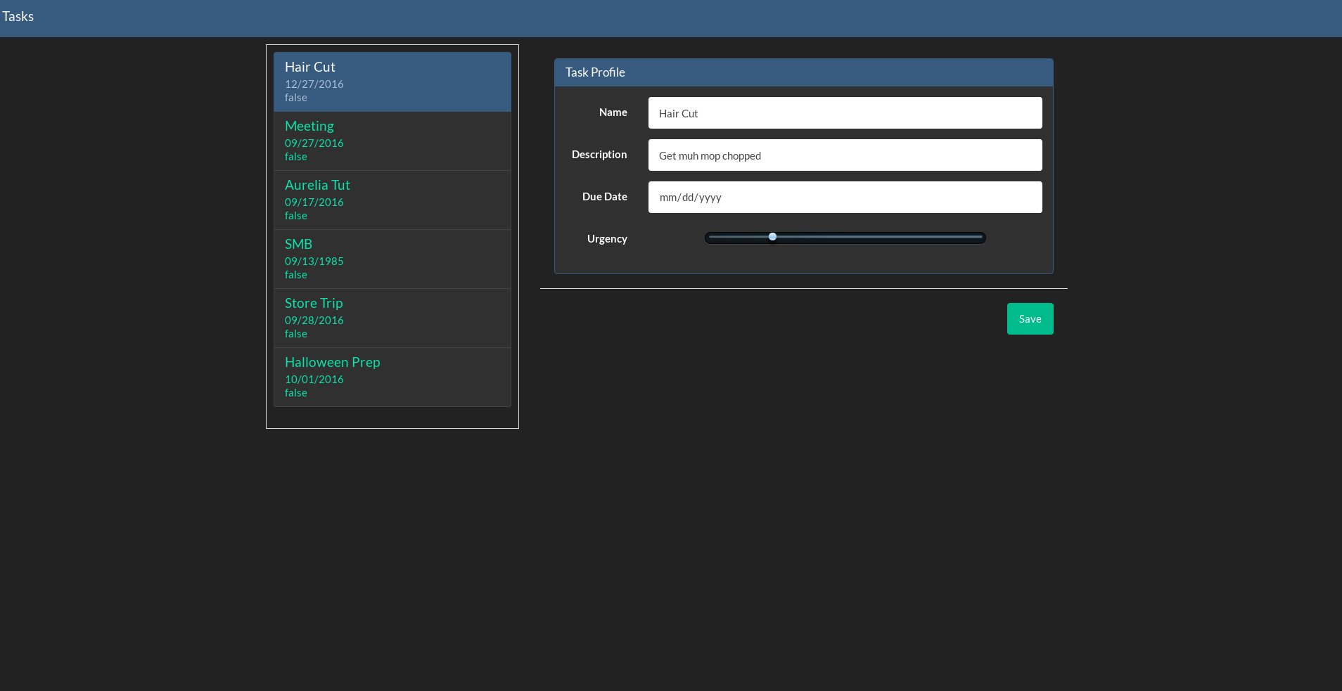Click the Urgency slider handle

[772, 237]
